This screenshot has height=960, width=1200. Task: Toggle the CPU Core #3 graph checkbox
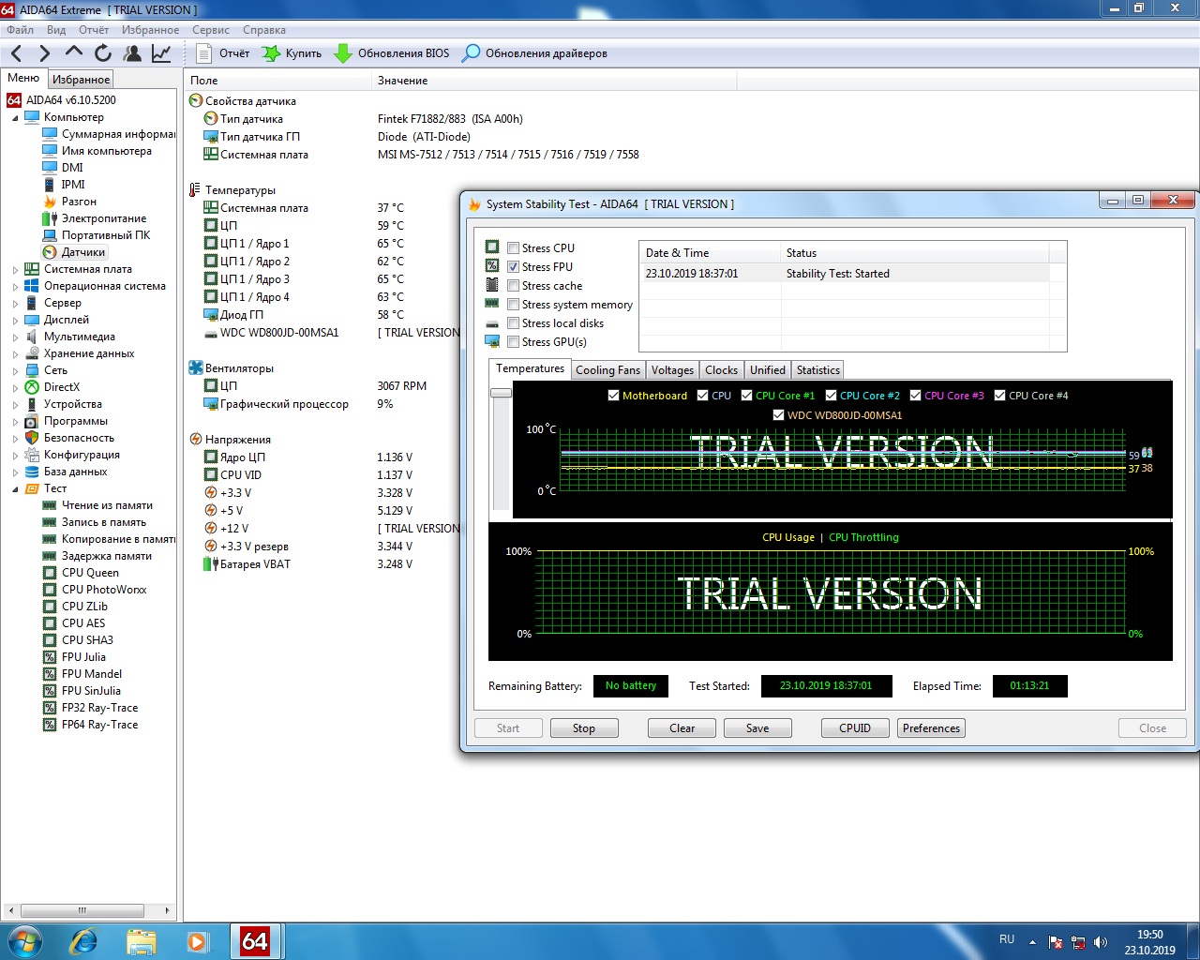(x=915, y=396)
